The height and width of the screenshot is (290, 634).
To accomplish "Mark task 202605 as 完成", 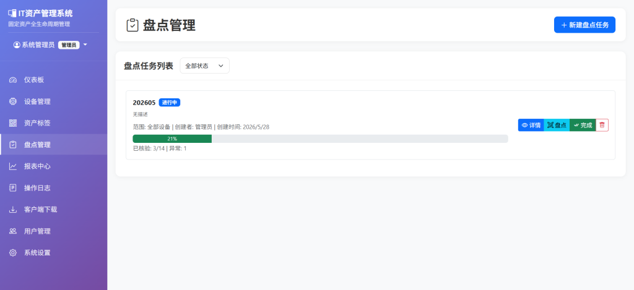I will click(x=583, y=125).
